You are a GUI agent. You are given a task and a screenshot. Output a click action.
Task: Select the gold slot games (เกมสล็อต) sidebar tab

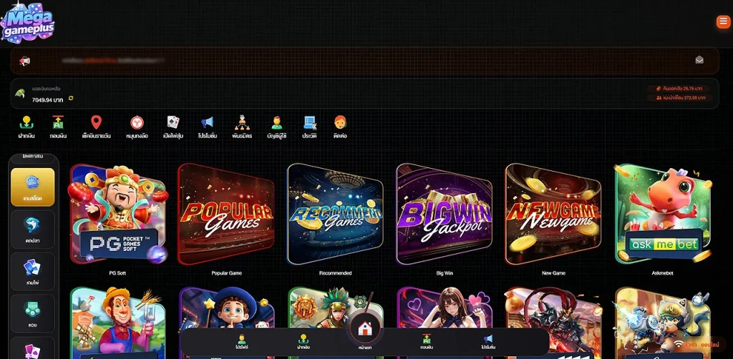pos(33,187)
